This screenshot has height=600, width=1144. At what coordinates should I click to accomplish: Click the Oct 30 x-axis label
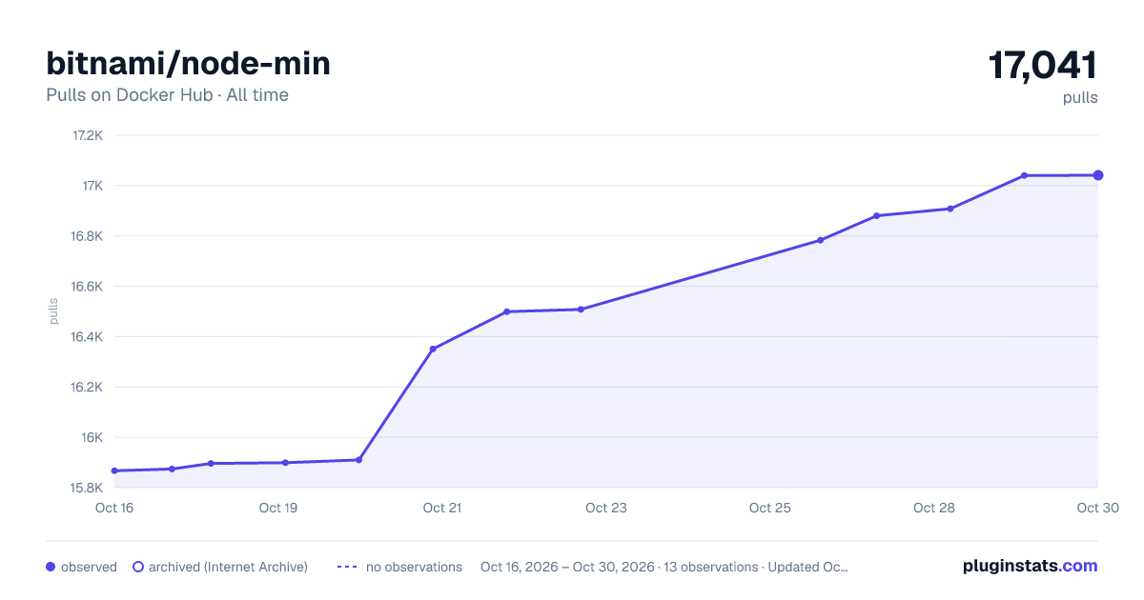pos(1096,508)
